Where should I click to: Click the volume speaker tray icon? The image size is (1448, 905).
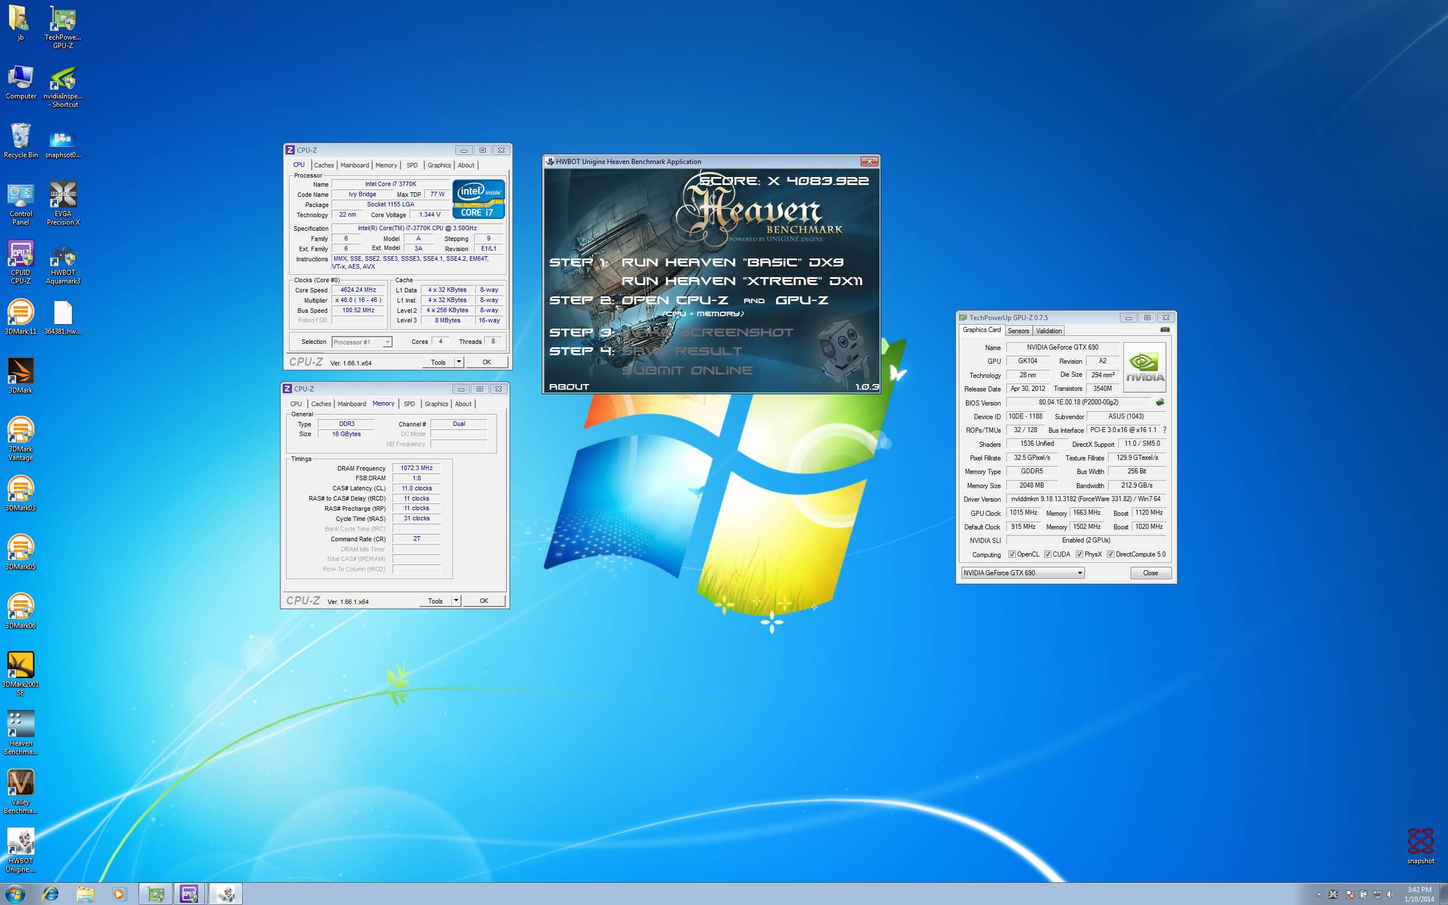coord(1391,895)
